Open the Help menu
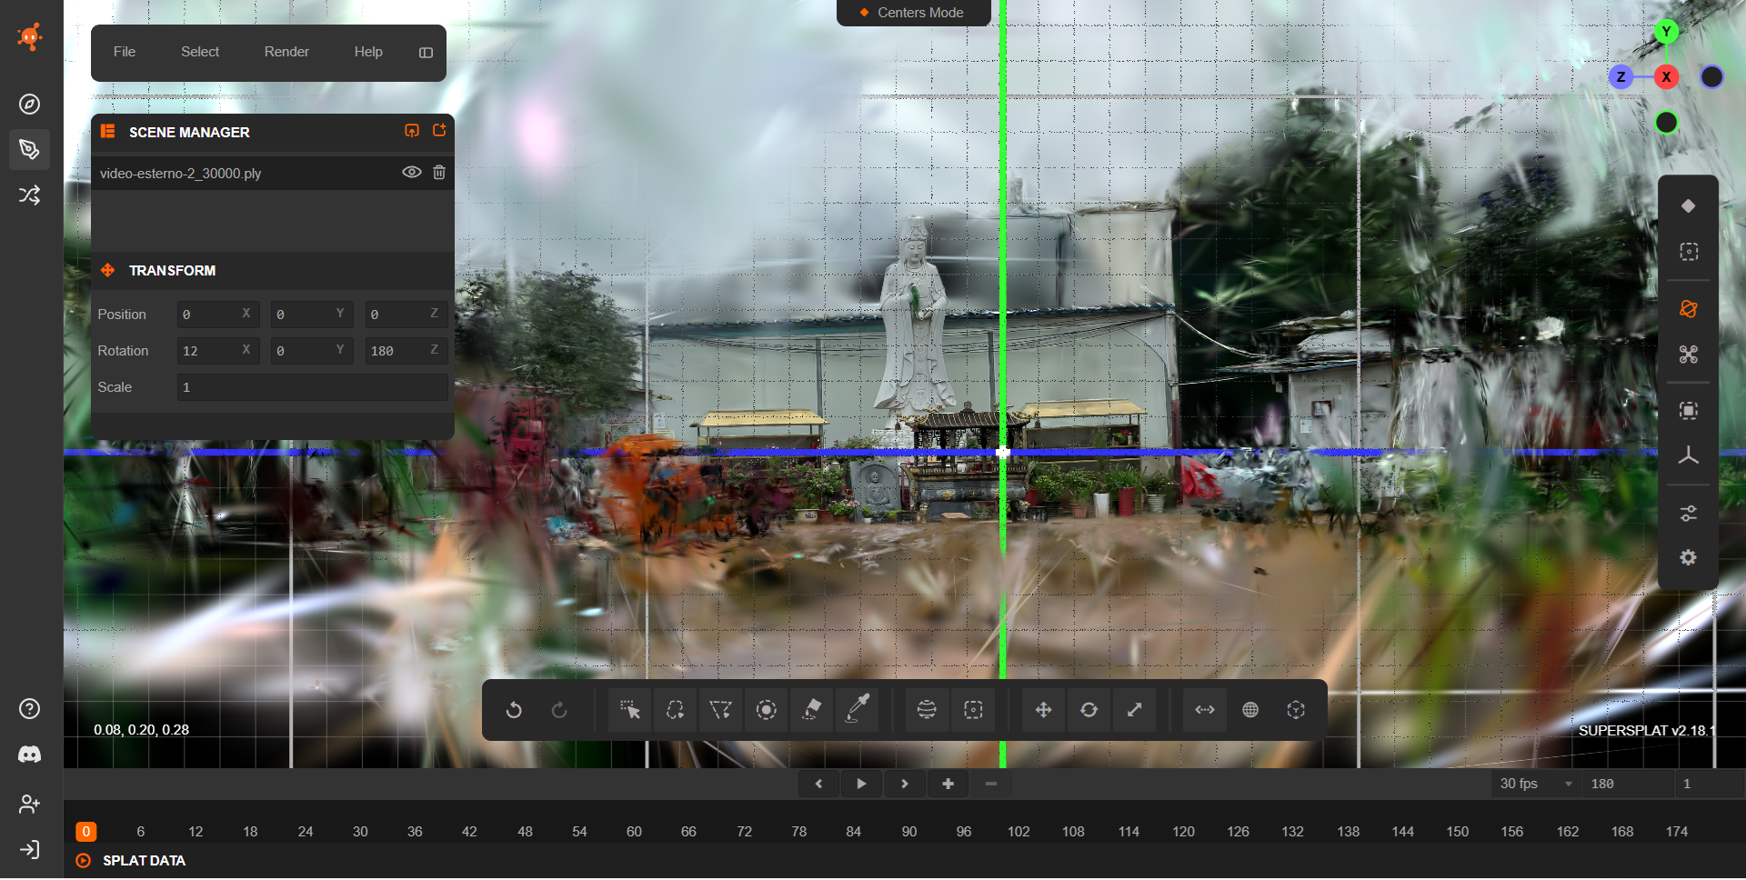This screenshot has height=880, width=1746. click(x=368, y=52)
